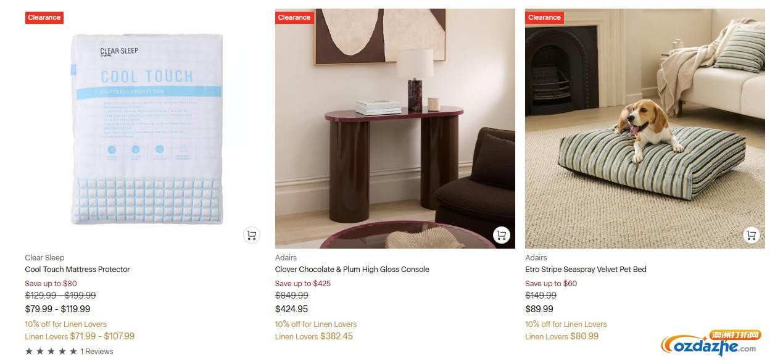Viewport: 775px width, 364px height.
Task: Click the Cool Touch Mattress Protector title
Action: click(77, 270)
